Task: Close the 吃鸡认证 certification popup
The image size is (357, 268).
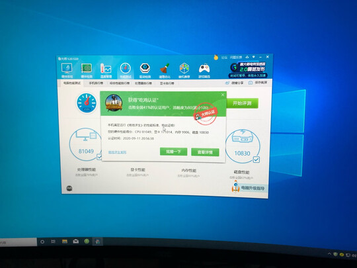Action: pyautogui.click(x=223, y=95)
